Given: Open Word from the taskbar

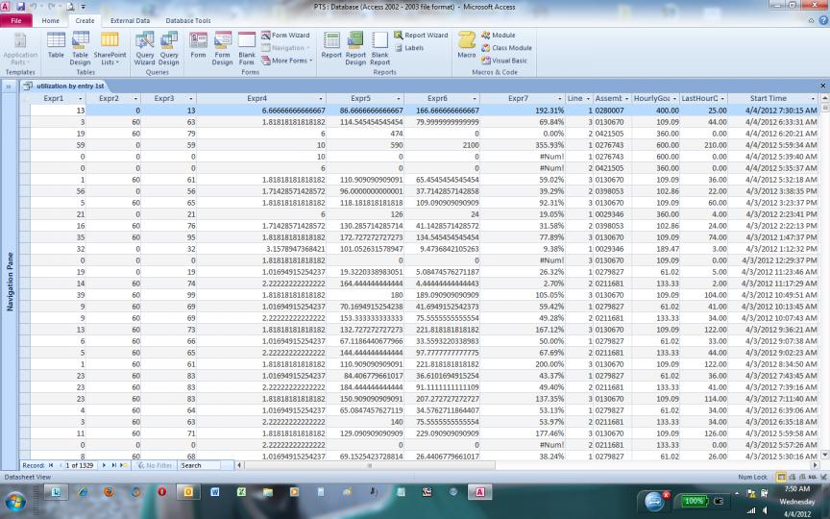Looking at the screenshot, I should [215, 492].
